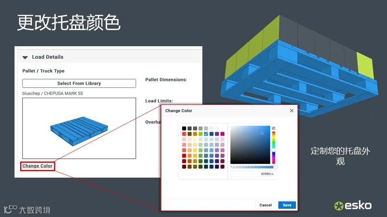The image size is (387, 217).
Task: Click the 'bluechep / CHEPUSA MARK 55' text
Action: [52, 94]
